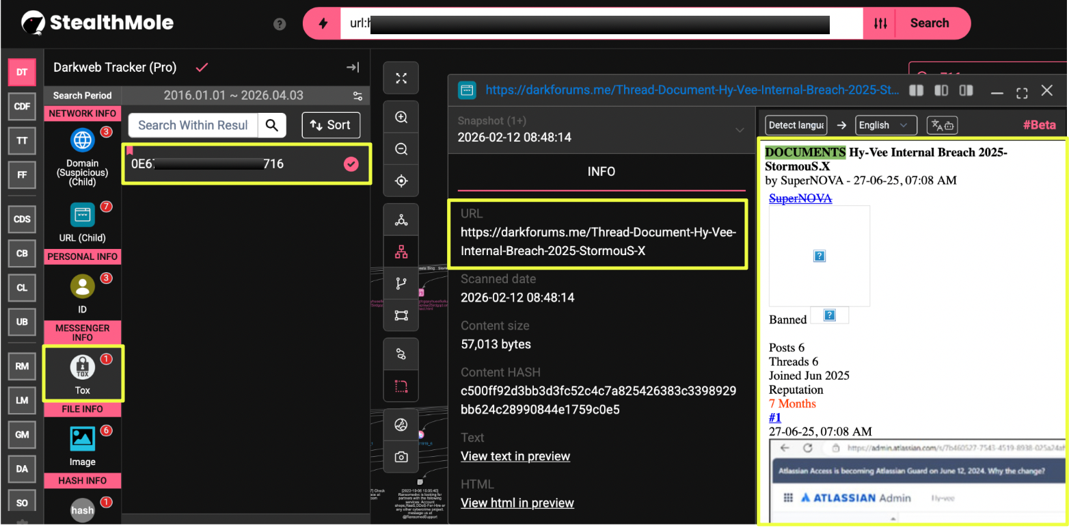
Task: Click the fit-to-screen graph icon
Action: pyautogui.click(x=401, y=78)
